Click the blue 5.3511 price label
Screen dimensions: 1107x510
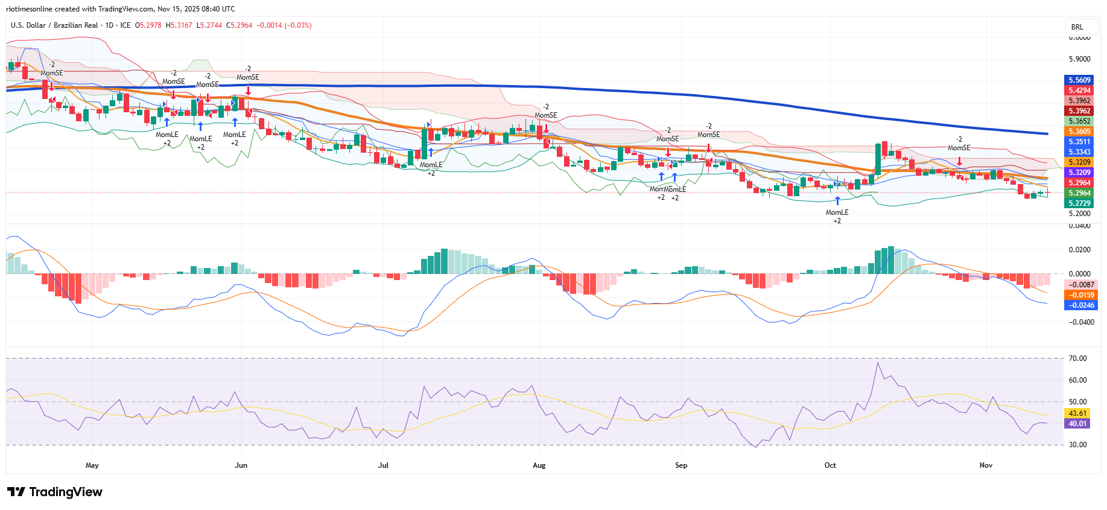[x=1079, y=142]
